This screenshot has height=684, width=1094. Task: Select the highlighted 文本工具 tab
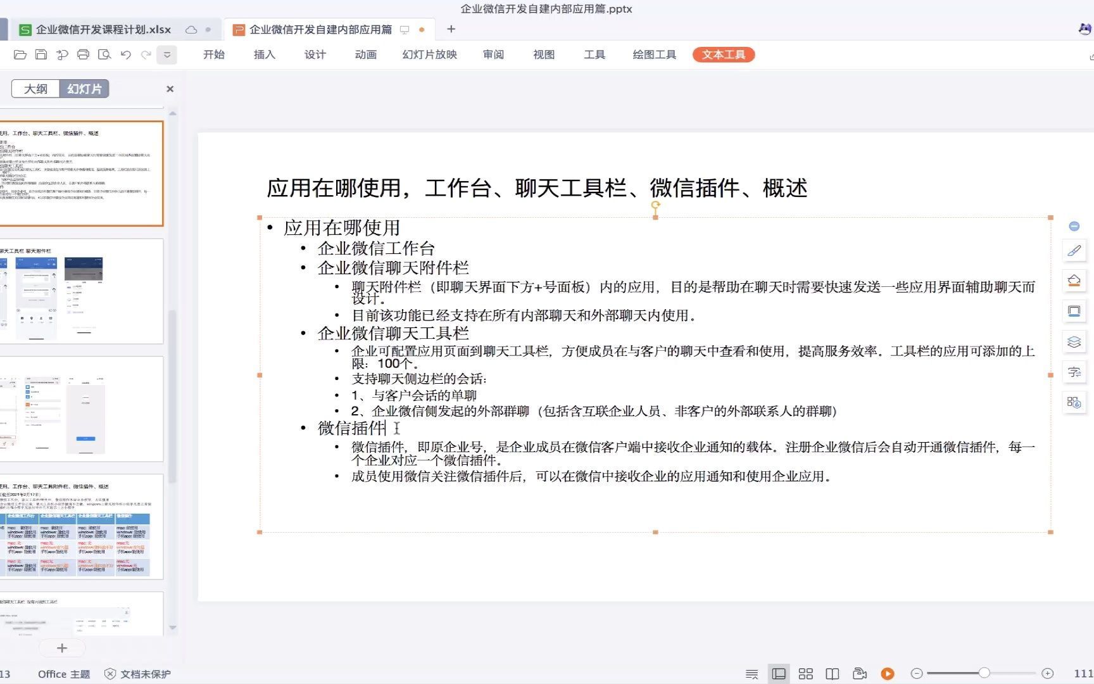coord(724,54)
